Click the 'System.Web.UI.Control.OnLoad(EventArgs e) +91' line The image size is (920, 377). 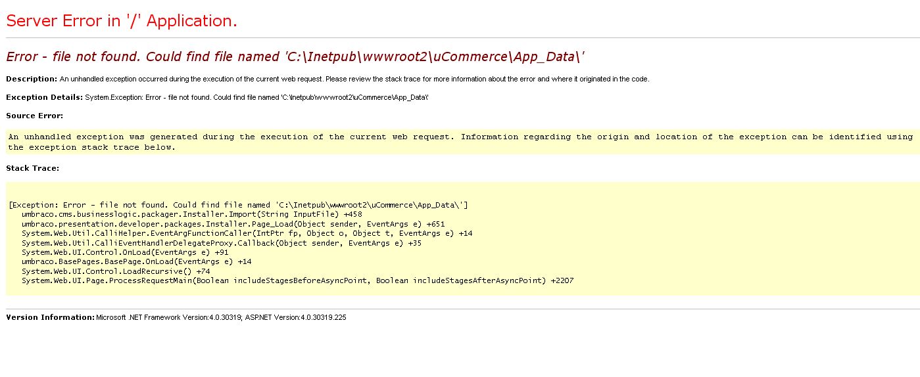(125, 252)
